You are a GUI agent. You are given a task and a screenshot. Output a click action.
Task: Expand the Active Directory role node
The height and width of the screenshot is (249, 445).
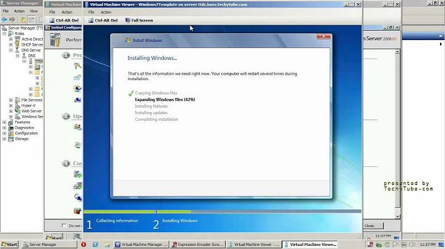coord(11,39)
